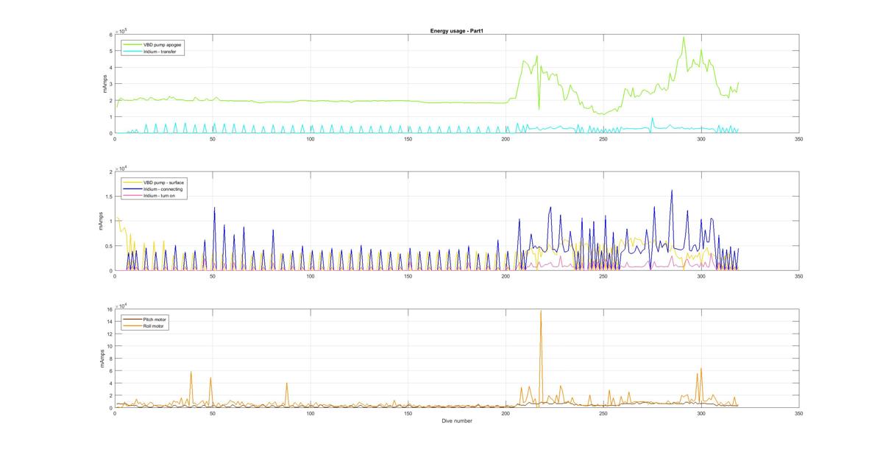This screenshot has height=458, width=883.
Task: Select the 'VBD pump - surface' legend entry text
Action: tap(163, 182)
